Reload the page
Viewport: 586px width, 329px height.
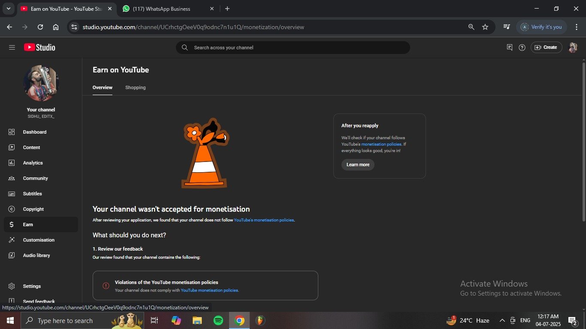click(x=40, y=27)
